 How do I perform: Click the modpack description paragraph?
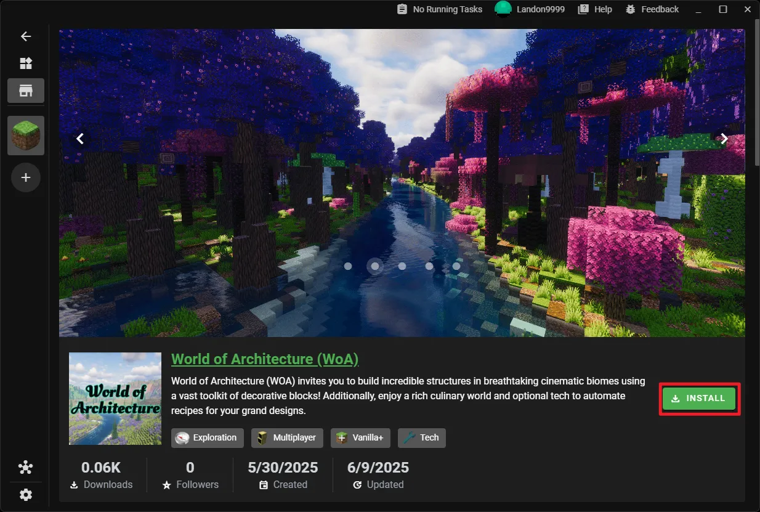pyautogui.click(x=408, y=396)
